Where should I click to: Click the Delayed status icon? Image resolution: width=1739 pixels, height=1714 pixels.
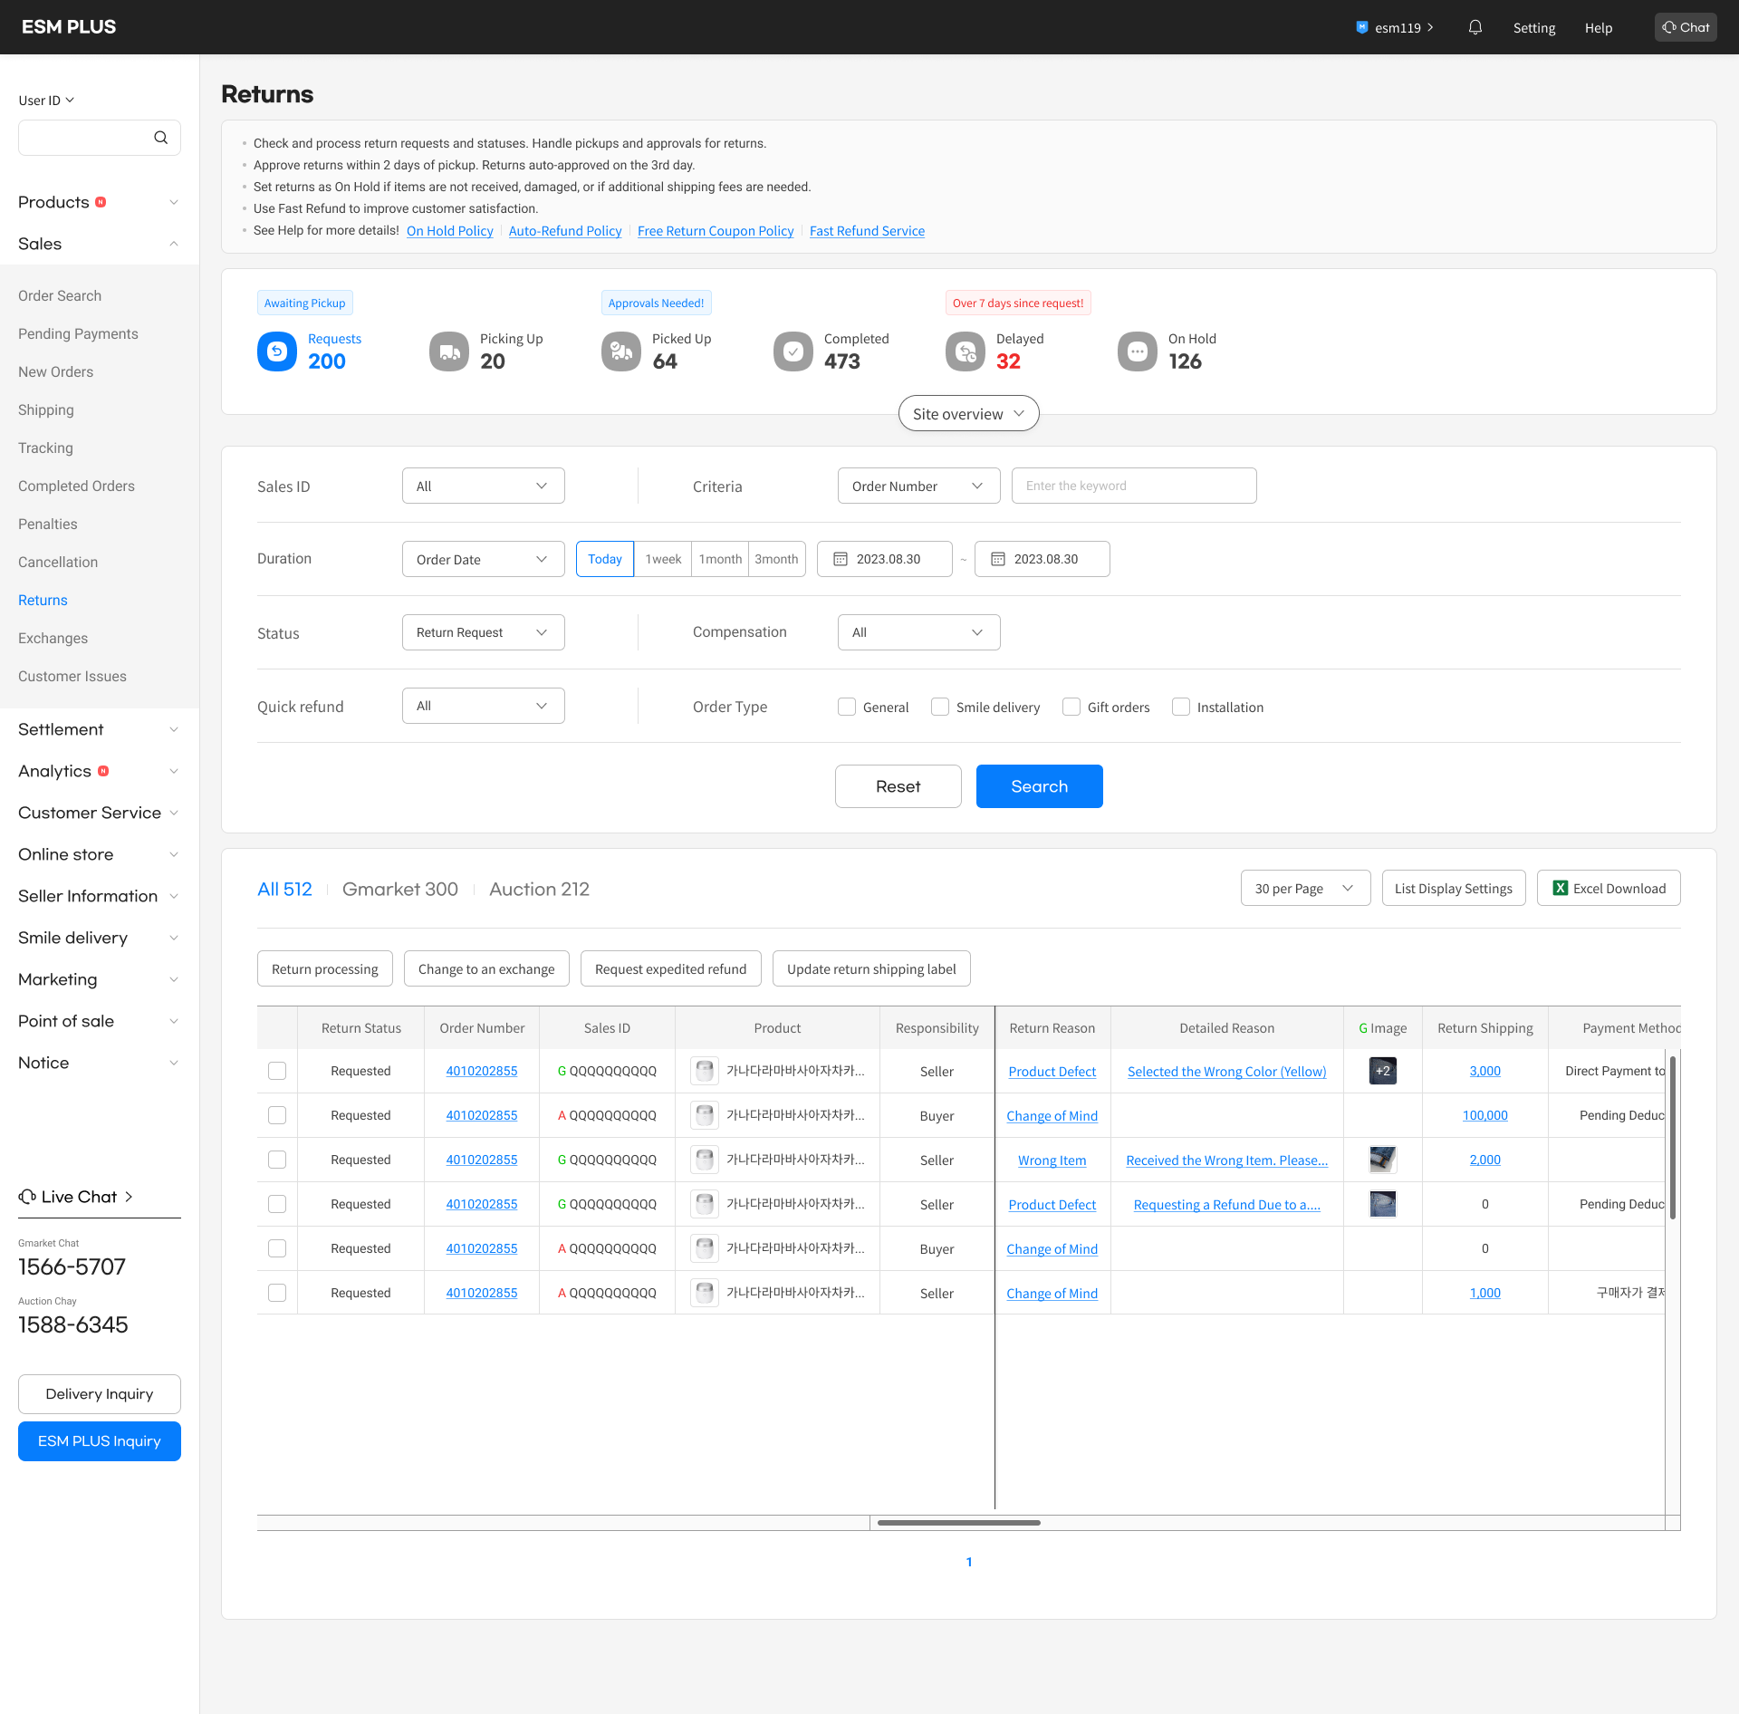(966, 351)
